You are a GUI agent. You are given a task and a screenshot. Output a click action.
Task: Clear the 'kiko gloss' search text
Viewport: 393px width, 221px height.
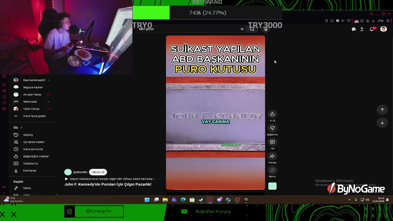(242, 29)
